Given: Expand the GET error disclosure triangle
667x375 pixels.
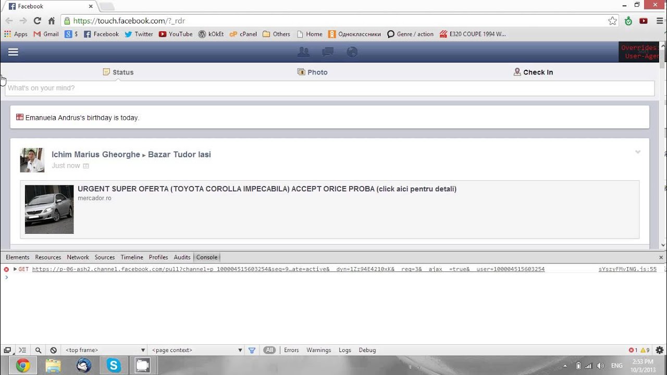Looking at the screenshot, I should (x=15, y=269).
